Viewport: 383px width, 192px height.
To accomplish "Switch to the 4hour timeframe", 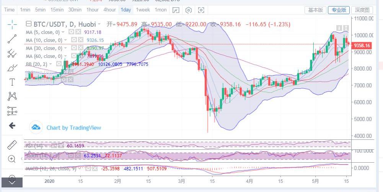I will pyautogui.click(x=109, y=10).
